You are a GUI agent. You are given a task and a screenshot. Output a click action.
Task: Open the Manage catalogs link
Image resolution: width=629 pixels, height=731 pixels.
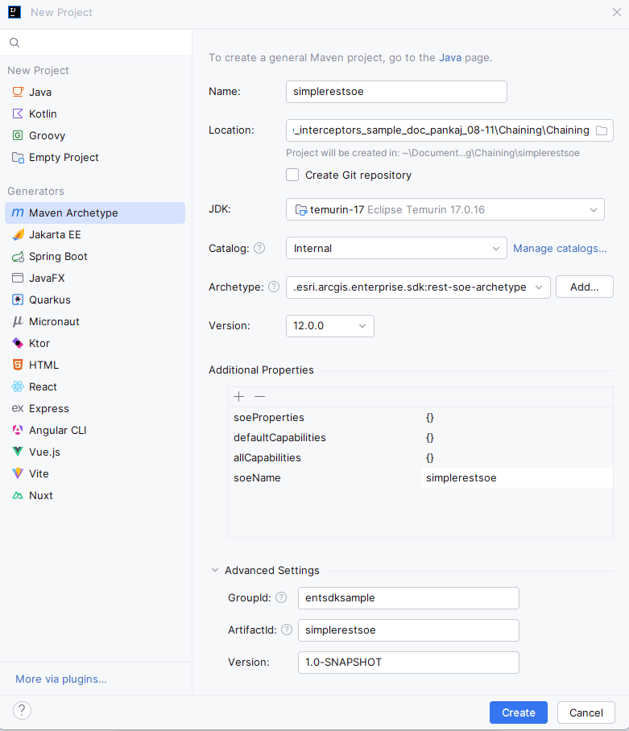tap(560, 248)
